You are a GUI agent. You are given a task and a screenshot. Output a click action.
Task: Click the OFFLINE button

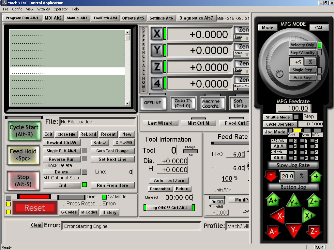pos(153,103)
